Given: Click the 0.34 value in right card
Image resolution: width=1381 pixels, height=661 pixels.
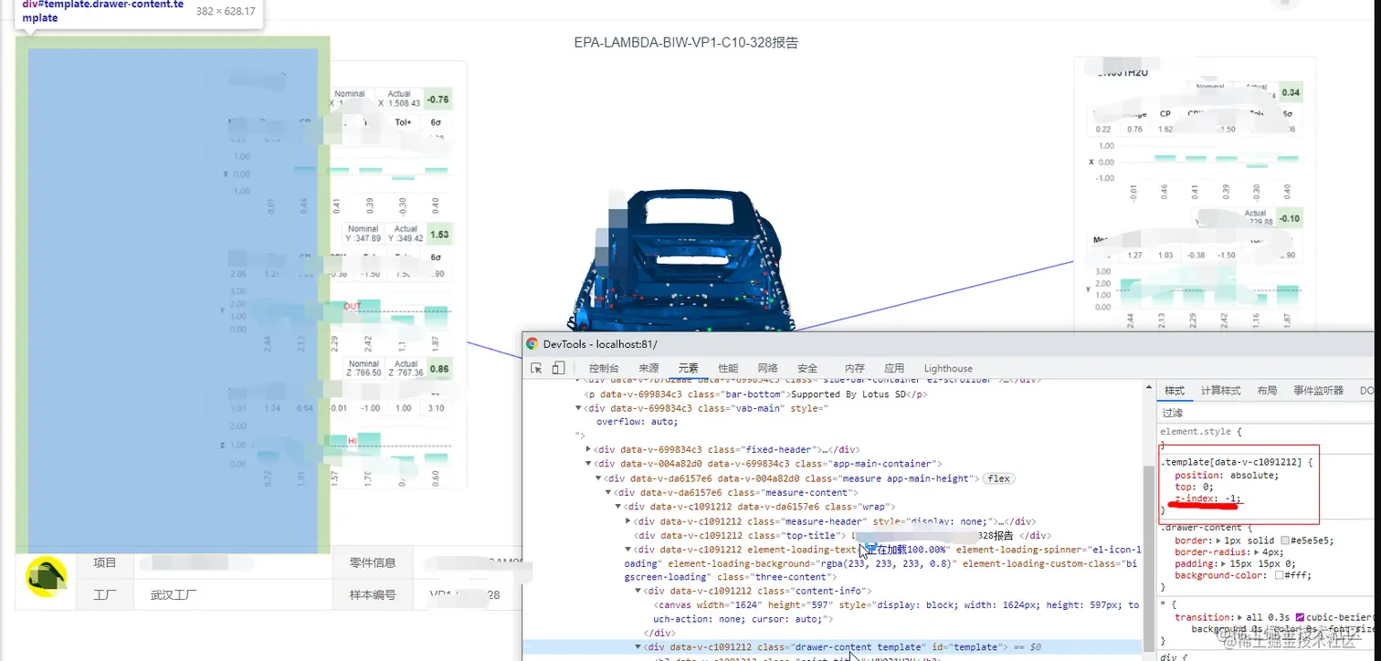Looking at the screenshot, I should 1291,93.
